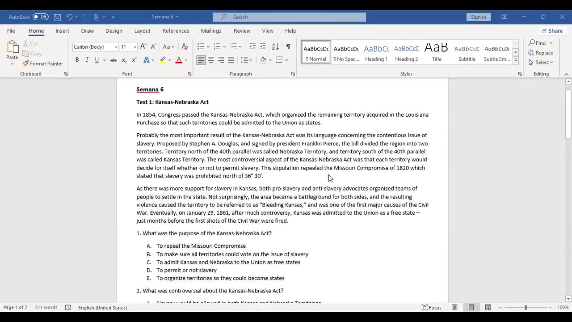Open the Semana 6 document title dropdown
Viewport: 572px width, 322px height.
tap(165, 17)
